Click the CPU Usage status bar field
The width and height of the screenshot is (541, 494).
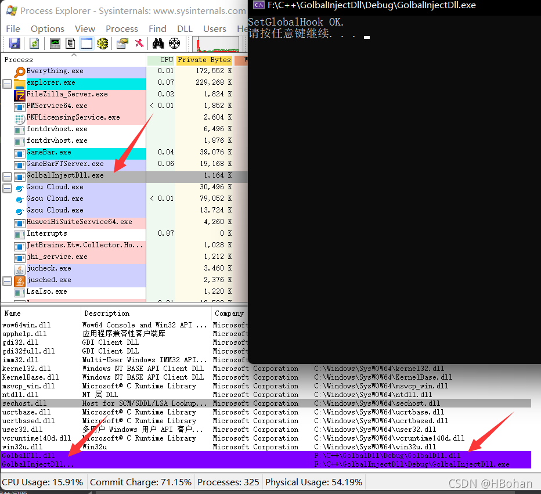point(42,482)
